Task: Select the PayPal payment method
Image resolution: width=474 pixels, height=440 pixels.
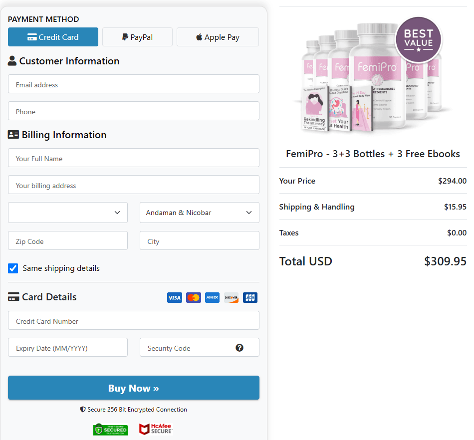Action: [x=137, y=36]
